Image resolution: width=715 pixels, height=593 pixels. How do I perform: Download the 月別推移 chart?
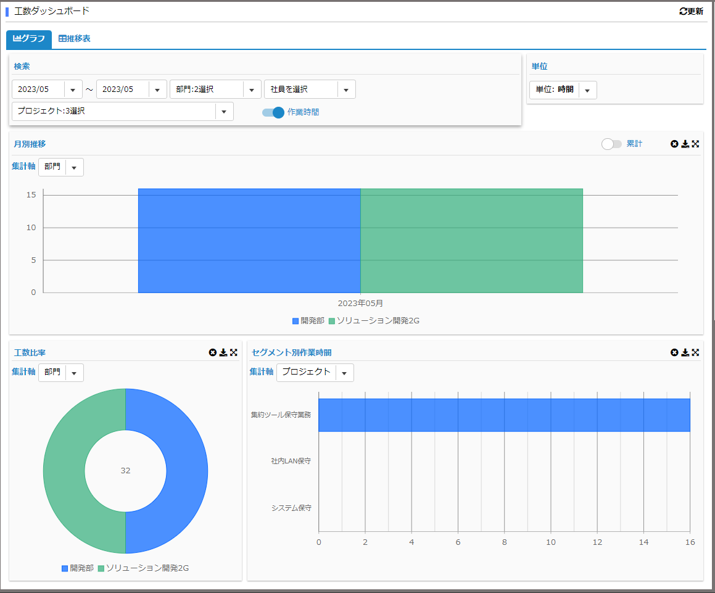pos(685,144)
